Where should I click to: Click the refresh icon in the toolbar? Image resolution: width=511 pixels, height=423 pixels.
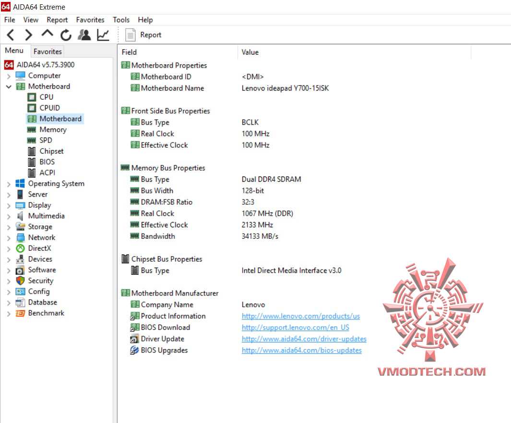tap(65, 35)
